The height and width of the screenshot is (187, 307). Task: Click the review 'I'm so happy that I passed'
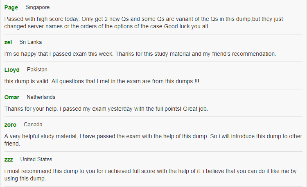[140, 54]
